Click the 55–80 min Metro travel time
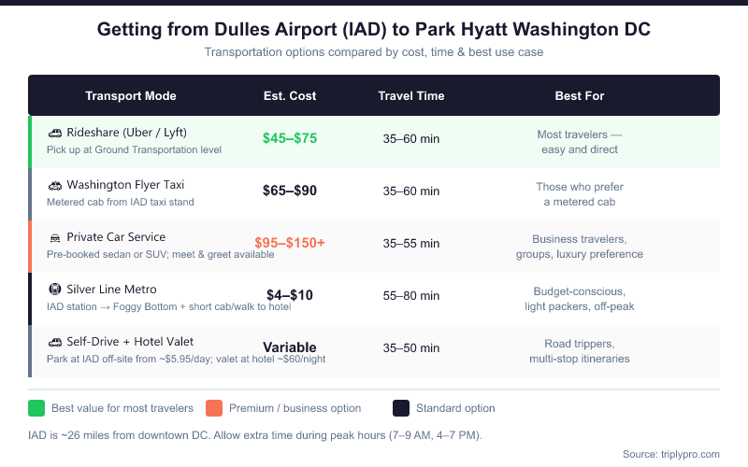 (411, 296)
